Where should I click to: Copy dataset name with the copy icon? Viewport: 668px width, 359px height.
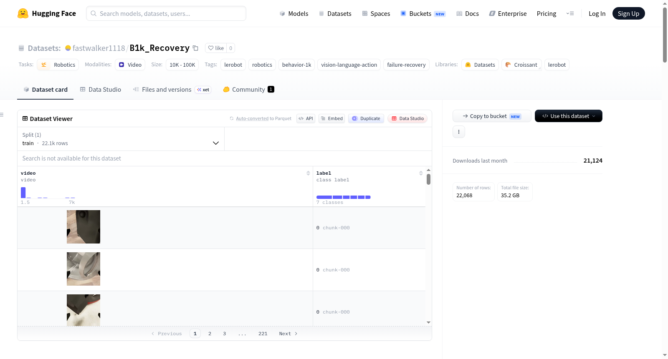(x=195, y=48)
